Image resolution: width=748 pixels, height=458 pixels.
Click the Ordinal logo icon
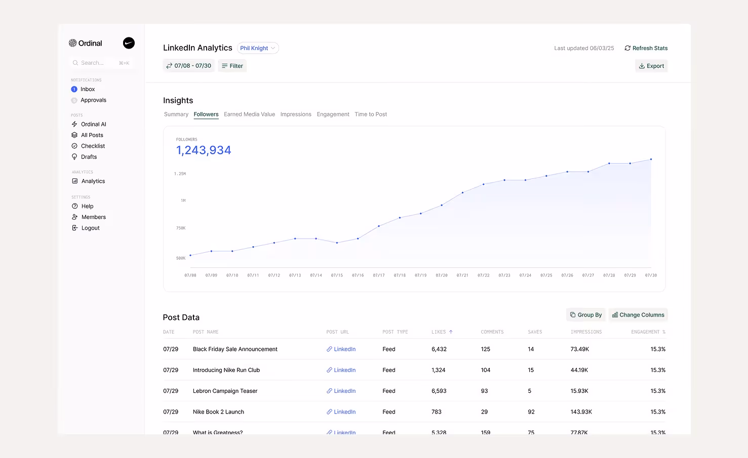pos(72,43)
